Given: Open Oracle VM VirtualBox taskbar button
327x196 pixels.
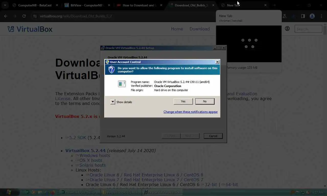Looking at the screenshot, I should [x=162, y=192].
